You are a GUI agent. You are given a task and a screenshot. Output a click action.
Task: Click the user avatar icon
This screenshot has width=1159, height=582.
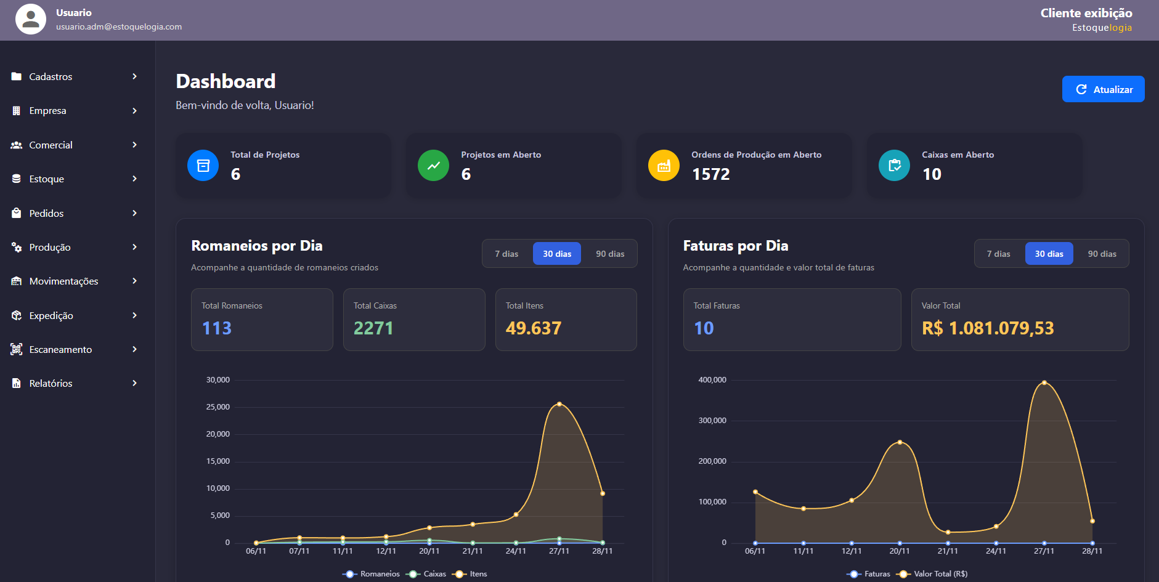tap(31, 19)
